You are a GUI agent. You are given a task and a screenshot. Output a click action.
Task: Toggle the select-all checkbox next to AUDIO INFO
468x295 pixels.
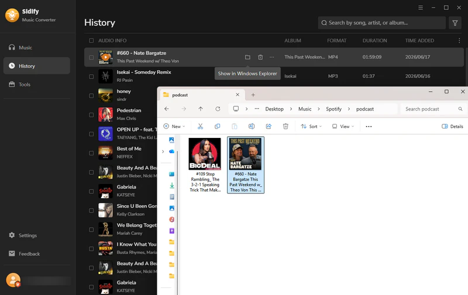click(91, 40)
